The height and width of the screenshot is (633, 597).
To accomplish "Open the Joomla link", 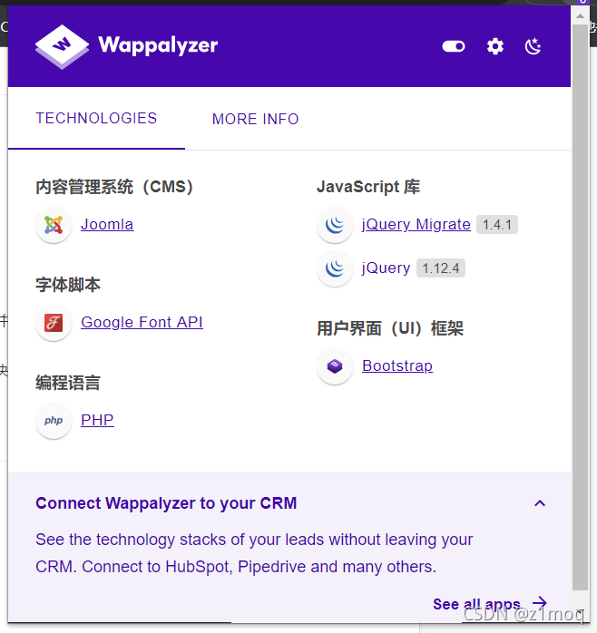I will point(107,225).
